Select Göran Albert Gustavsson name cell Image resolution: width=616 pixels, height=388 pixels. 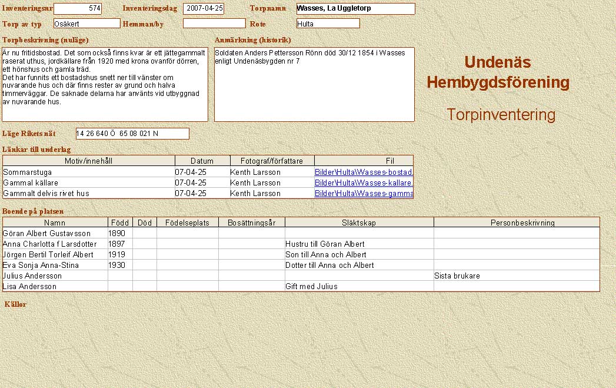55,233
